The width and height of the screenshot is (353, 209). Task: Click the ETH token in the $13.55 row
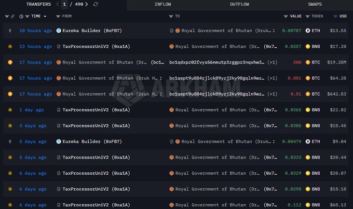[313, 31]
